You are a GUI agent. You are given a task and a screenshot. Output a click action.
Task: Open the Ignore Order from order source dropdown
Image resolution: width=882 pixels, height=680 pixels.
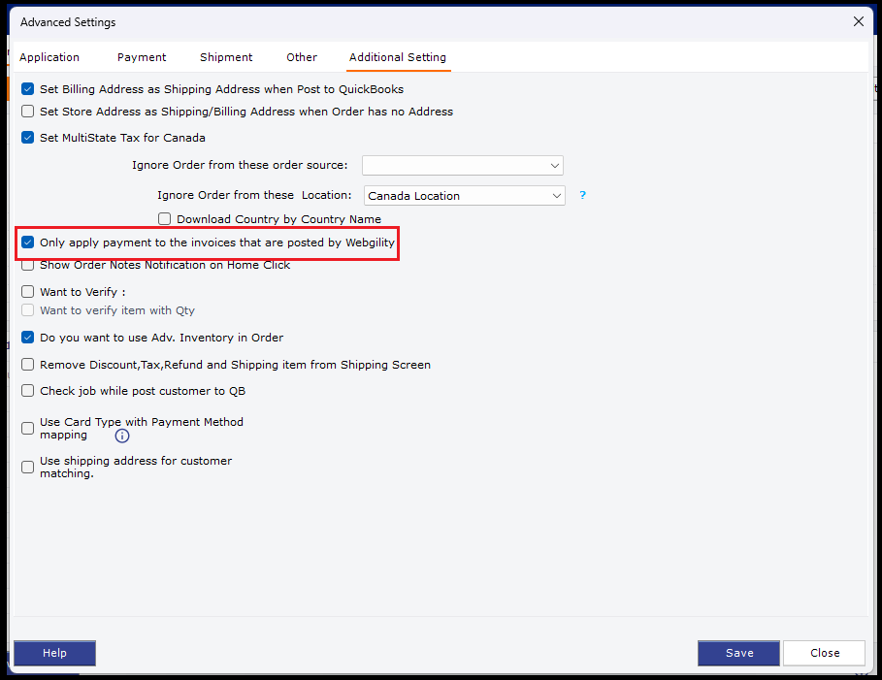click(463, 165)
